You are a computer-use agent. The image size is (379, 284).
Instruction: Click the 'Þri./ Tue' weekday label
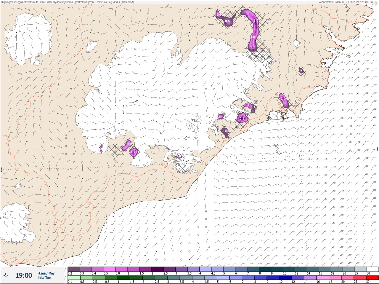tap(44, 278)
